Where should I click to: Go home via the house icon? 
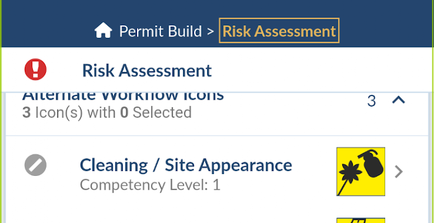(104, 30)
